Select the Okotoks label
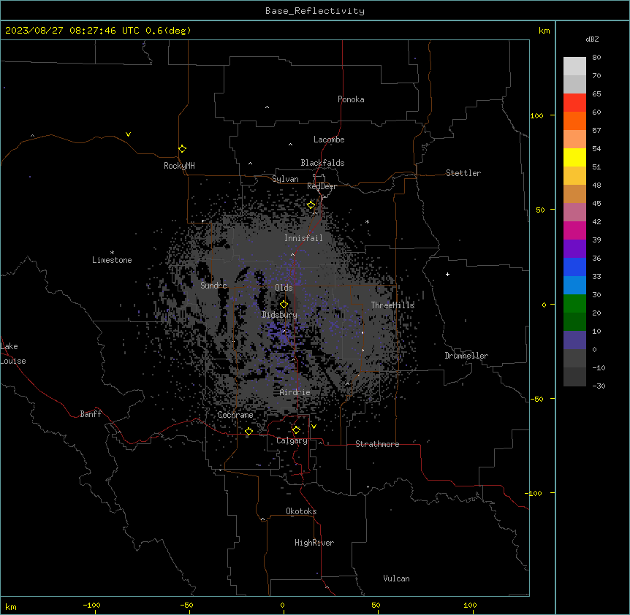Screen dimensions: 630x615 click(x=301, y=511)
